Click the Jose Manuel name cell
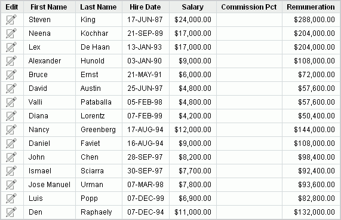This screenshot has width=341, height=220. click(50, 185)
